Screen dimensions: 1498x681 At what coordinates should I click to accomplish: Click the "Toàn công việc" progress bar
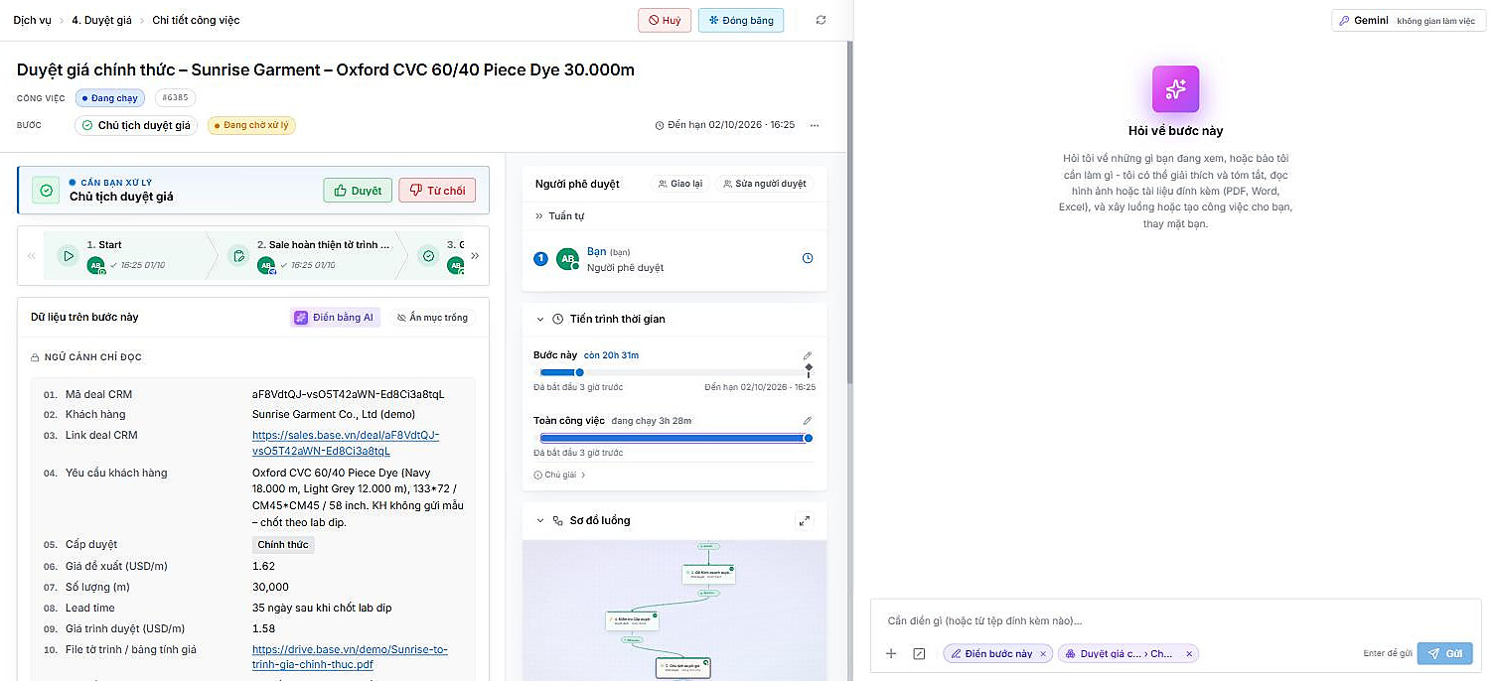(x=674, y=438)
